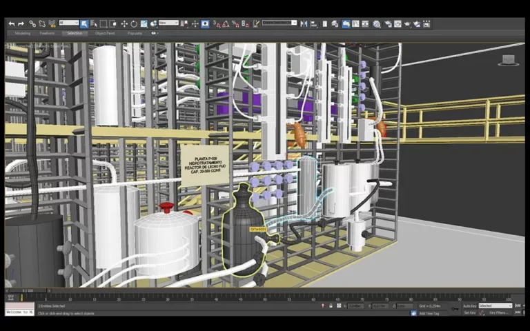Click the Key Filters button
Image resolution: width=530 pixels, height=331 pixels.
pyautogui.click(x=500, y=312)
